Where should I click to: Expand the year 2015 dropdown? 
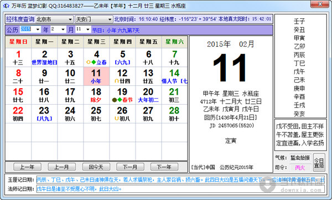point(38,30)
